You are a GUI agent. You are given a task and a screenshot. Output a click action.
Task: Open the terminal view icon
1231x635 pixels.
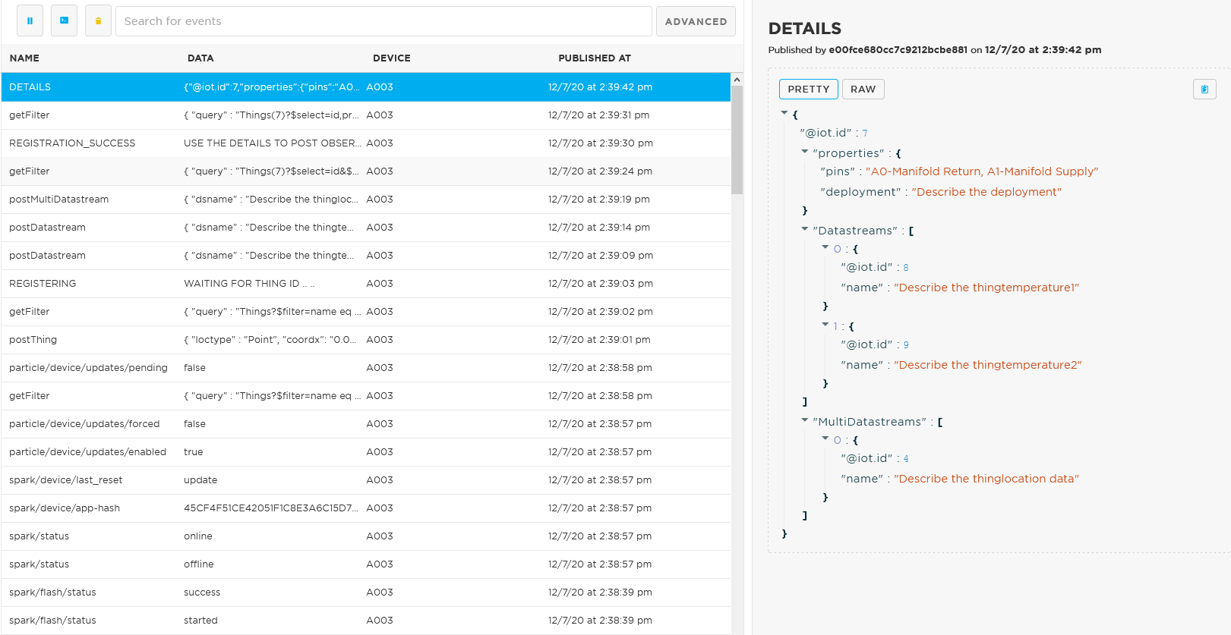pos(64,21)
